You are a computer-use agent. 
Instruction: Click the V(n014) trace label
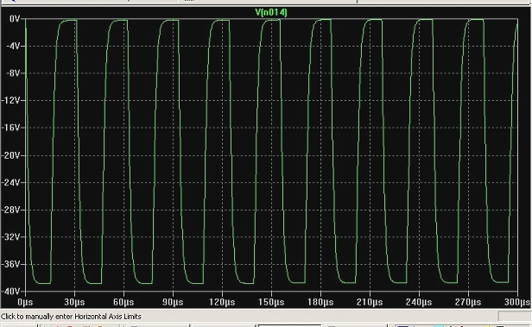click(271, 13)
